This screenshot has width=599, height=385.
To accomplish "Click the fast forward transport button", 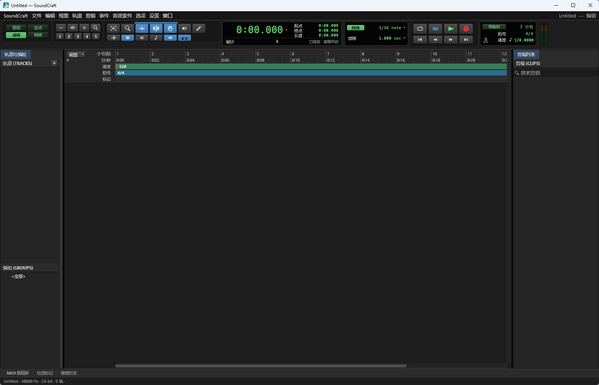I will (451, 40).
